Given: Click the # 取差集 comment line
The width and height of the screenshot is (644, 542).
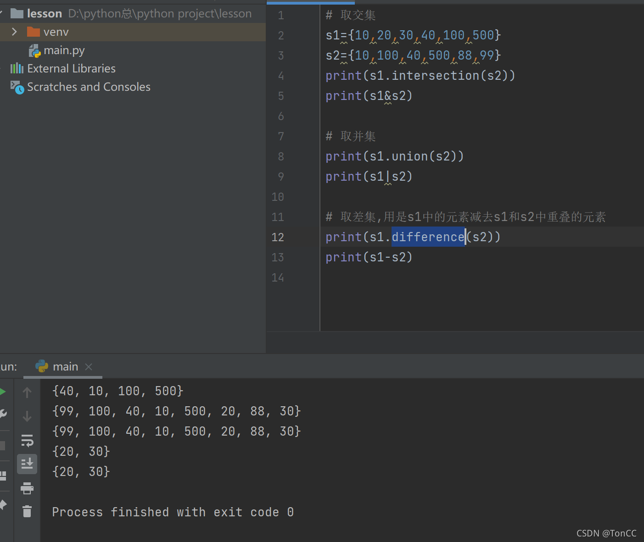Looking at the screenshot, I should pos(466,217).
